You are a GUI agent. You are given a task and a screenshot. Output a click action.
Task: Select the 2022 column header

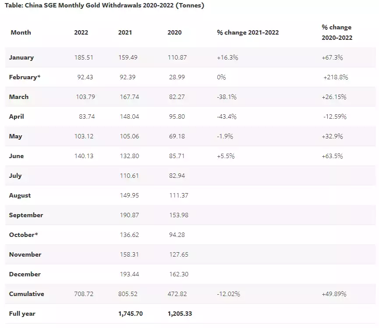(81, 33)
